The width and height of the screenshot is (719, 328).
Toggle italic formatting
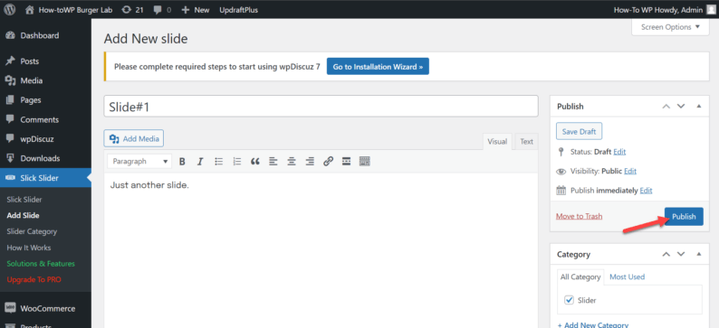click(200, 161)
